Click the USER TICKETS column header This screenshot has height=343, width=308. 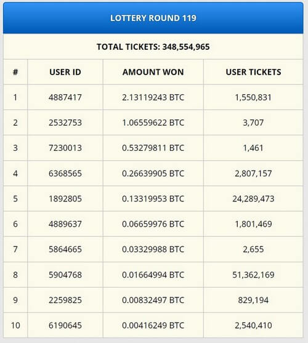click(x=253, y=72)
